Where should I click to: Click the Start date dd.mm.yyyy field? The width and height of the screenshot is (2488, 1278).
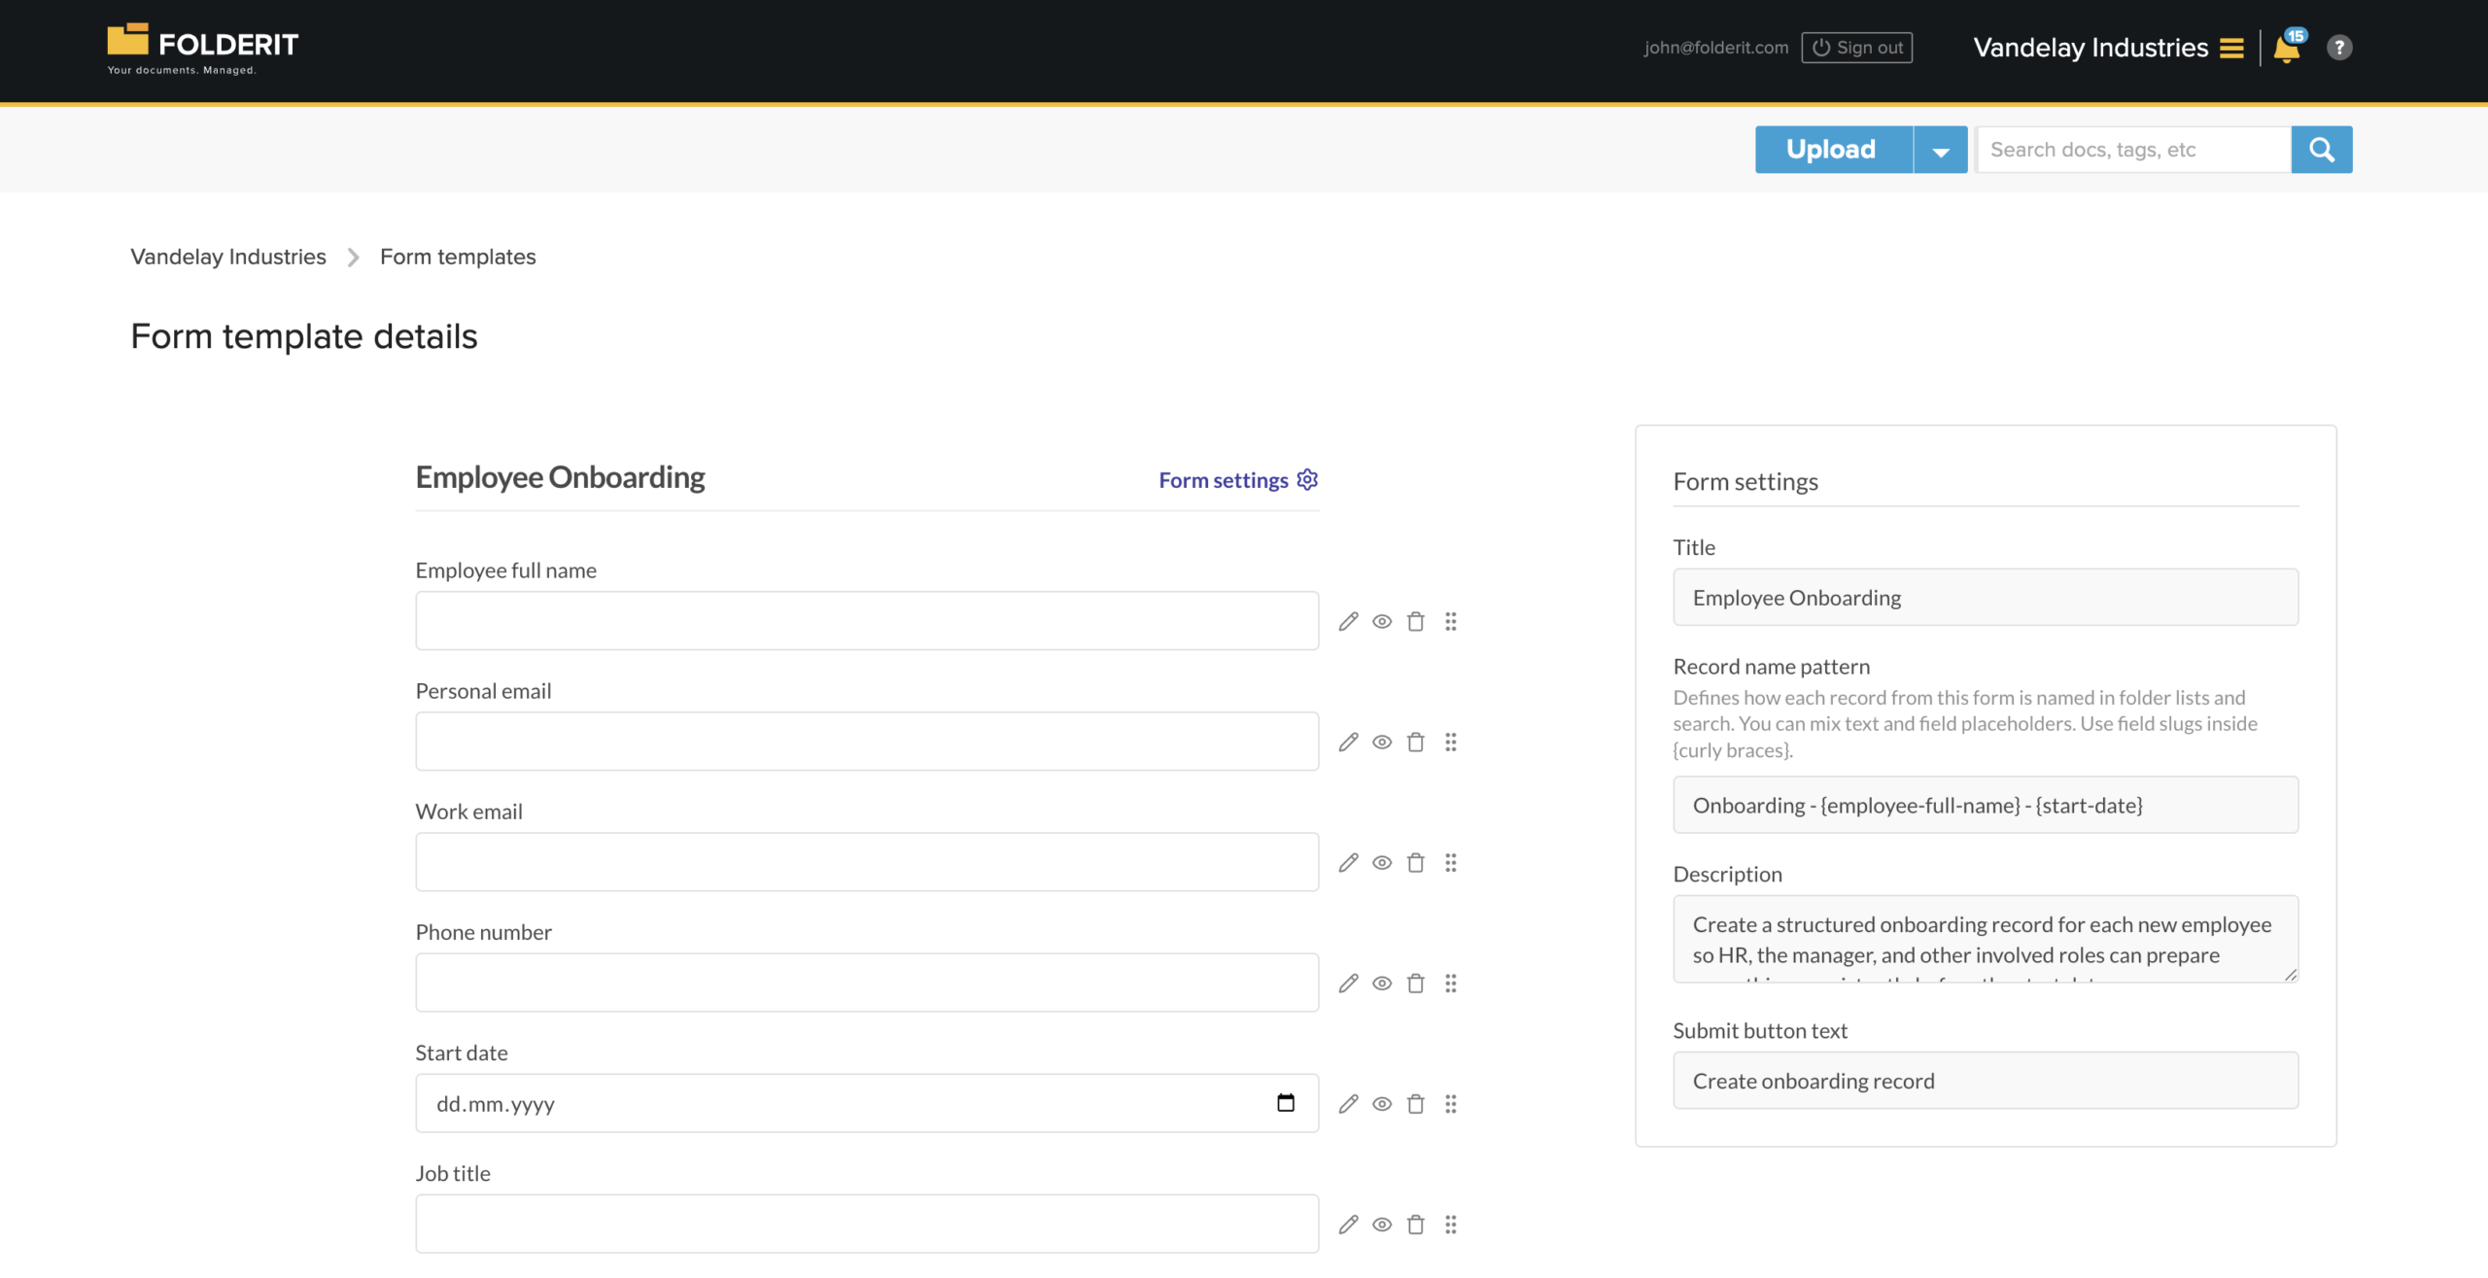pyautogui.click(x=867, y=1102)
